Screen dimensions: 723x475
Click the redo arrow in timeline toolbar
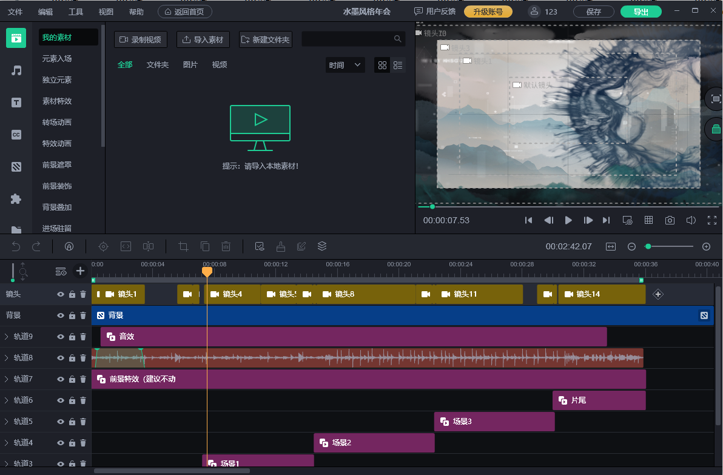(x=36, y=247)
